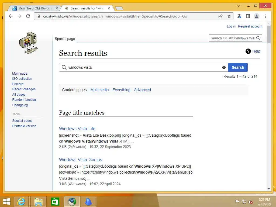The height and width of the screenshot is (207, 276).
Task: Click the Help link
Action: (x=256, y=51)
